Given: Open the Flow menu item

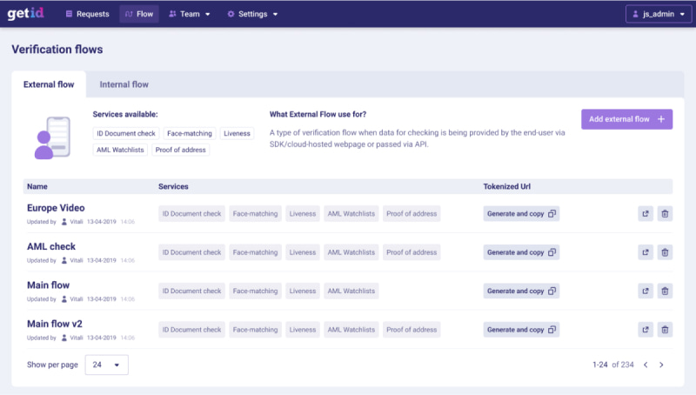Looking at the screenshot, I should pyautogui.click(x=139, y=14).
